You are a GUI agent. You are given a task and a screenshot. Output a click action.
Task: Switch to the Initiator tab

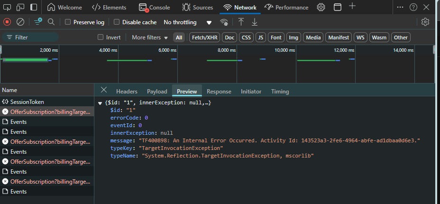click(251, 92)
